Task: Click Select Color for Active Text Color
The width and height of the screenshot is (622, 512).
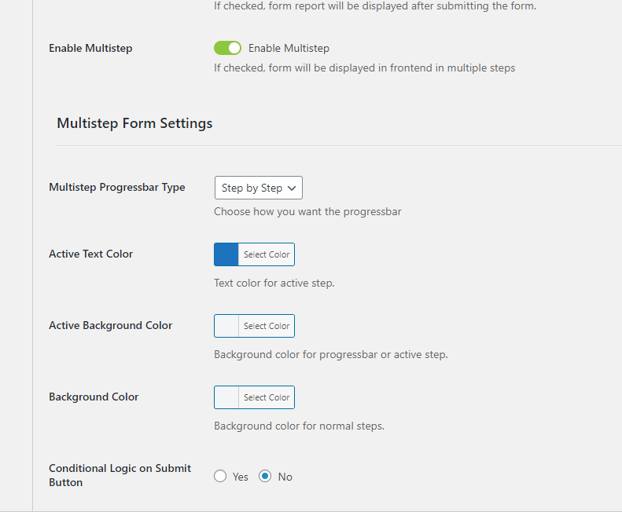Action: (x=267, y=254)
